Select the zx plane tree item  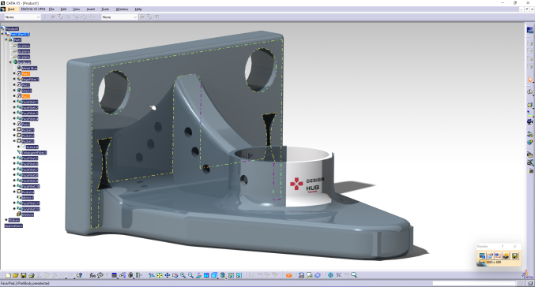pos(24,57)
